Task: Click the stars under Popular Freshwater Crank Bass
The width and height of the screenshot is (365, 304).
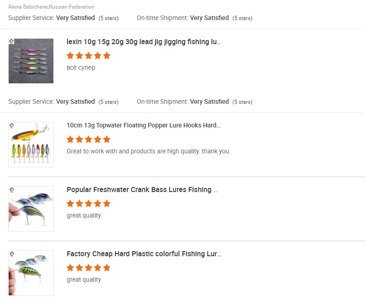Action: click(x=89, y=203)
